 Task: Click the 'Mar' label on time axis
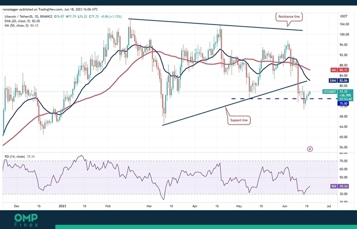coord(149,206)
